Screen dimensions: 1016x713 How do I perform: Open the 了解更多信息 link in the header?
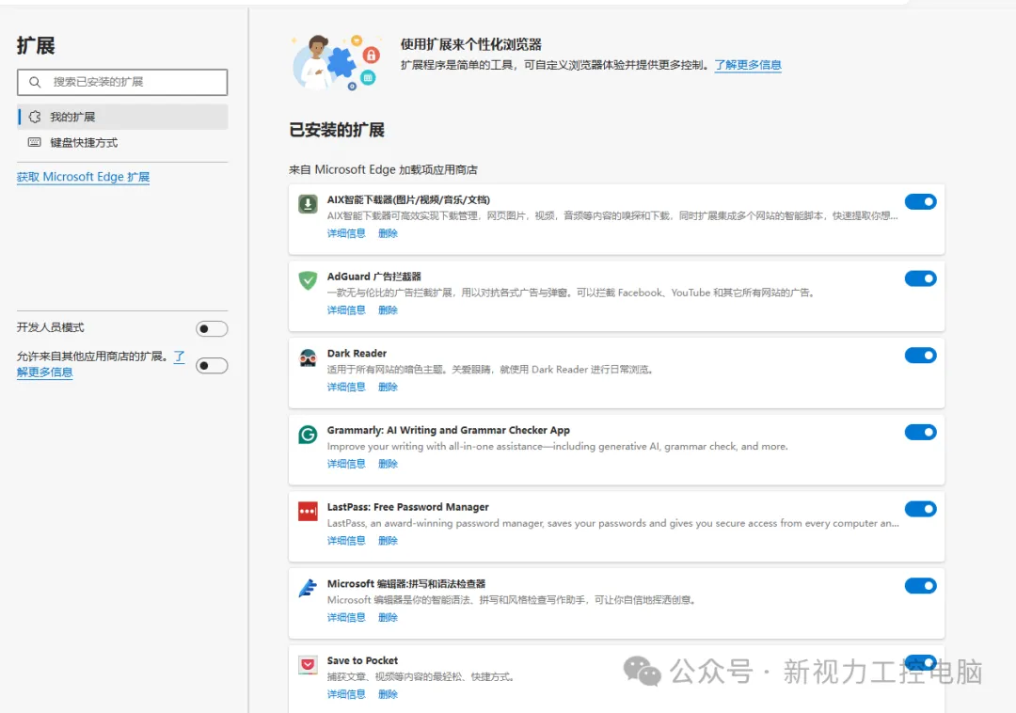[748, 65]
